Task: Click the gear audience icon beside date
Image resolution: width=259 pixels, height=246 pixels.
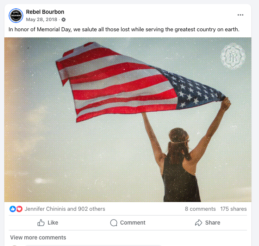Action: tap(64, 20)
